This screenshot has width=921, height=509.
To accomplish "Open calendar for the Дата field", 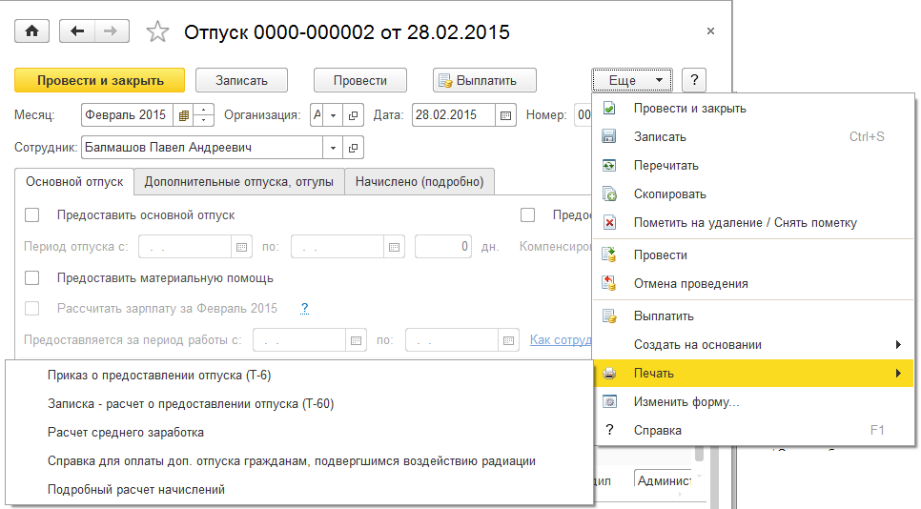I will pyautogui.click(x=505, y=115).
